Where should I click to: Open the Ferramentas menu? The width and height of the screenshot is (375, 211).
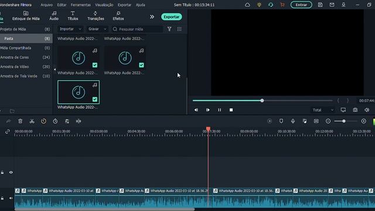(81, 5)
